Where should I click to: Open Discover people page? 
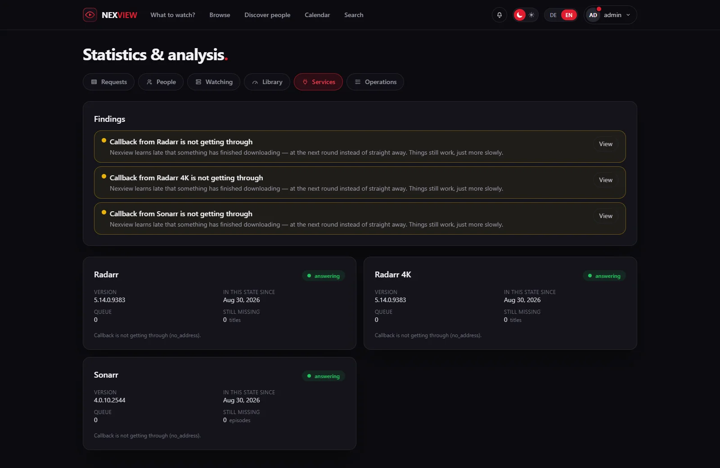tap(267, 15)
